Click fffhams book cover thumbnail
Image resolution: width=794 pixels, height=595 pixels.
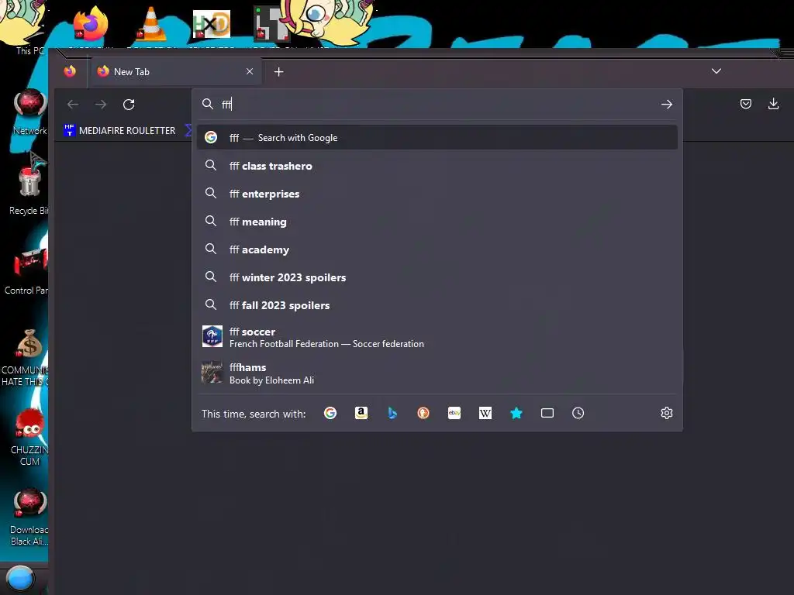point(212,373)
